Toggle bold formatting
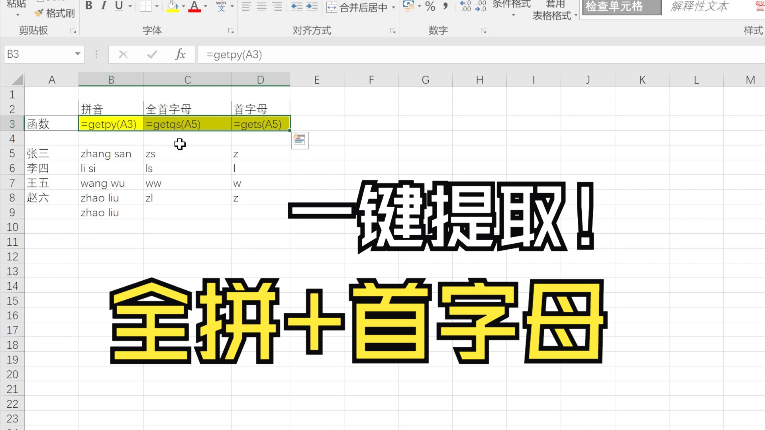765x430 pixels. pos(89,6)
